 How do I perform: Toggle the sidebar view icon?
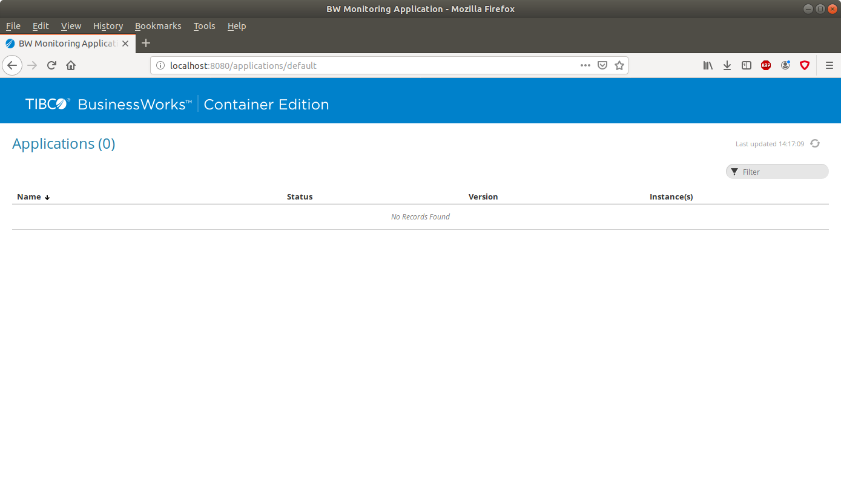(x=747, y=65)
